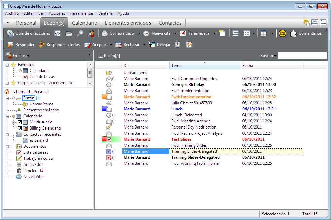Uncheck the Billing Calendario checkbox
Image resolution: width=331 pixels, height=220 pixels.
[20, 128]
